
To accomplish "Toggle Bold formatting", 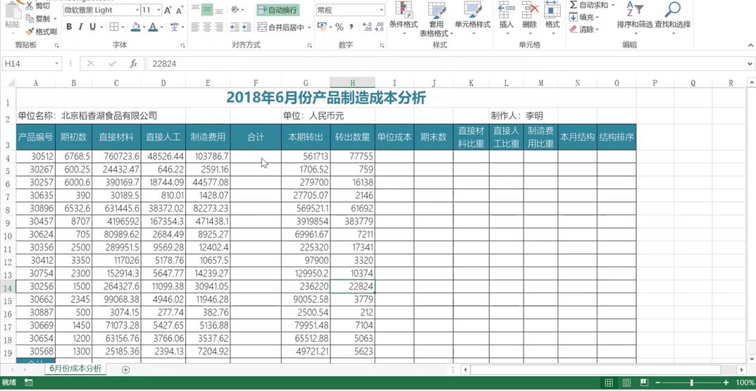I will 69,27.
